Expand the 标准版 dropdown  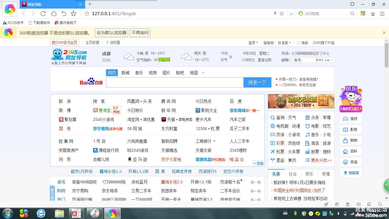[x=284, y=43]
